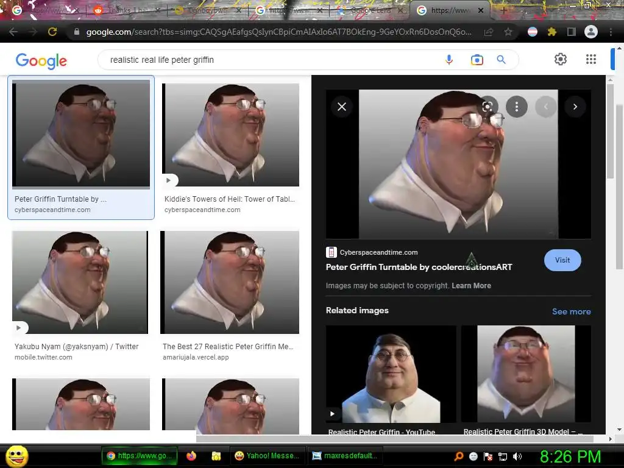The image size is (624, 468).
Task: Open the Chrome profile avatar
Action: [x=591, y=32]
